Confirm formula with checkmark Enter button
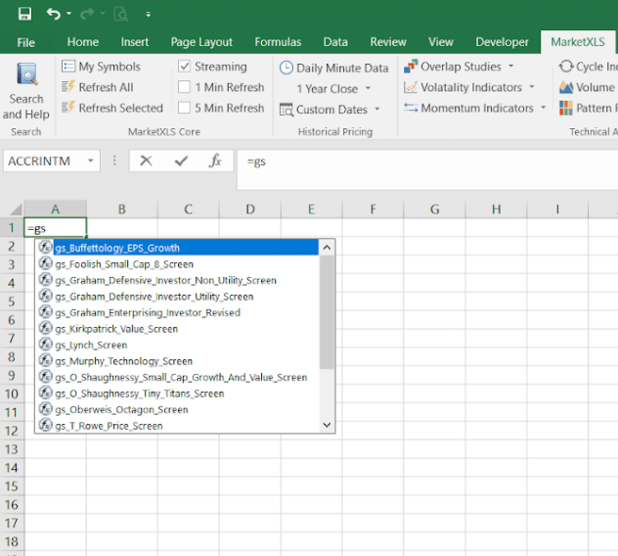Viewport: 618px width, 556px height. [181, 161]
